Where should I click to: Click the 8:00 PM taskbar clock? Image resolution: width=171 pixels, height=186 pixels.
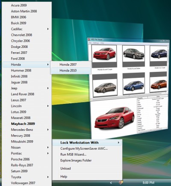coord(148,183)
